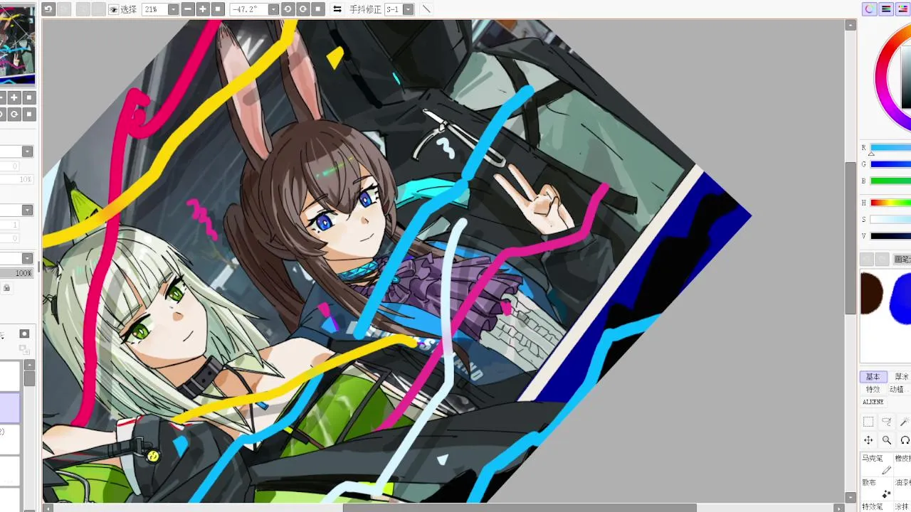Viewport: 911px width, 512px height.
Task: Switch to the 基本 tool tab
Action: click(x=873, y=377)
